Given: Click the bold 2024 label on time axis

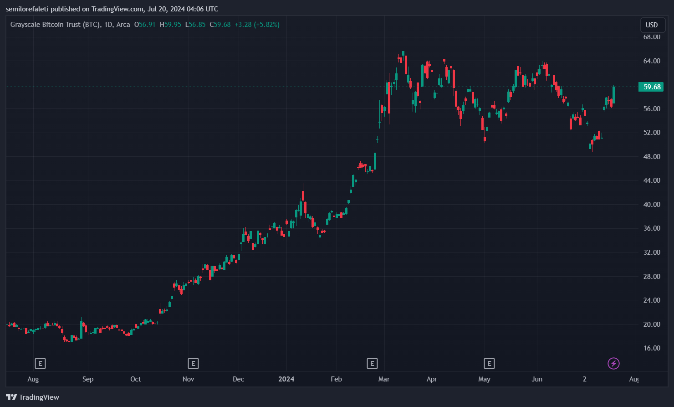Looking at the screenshot, I should coord(286,379).
